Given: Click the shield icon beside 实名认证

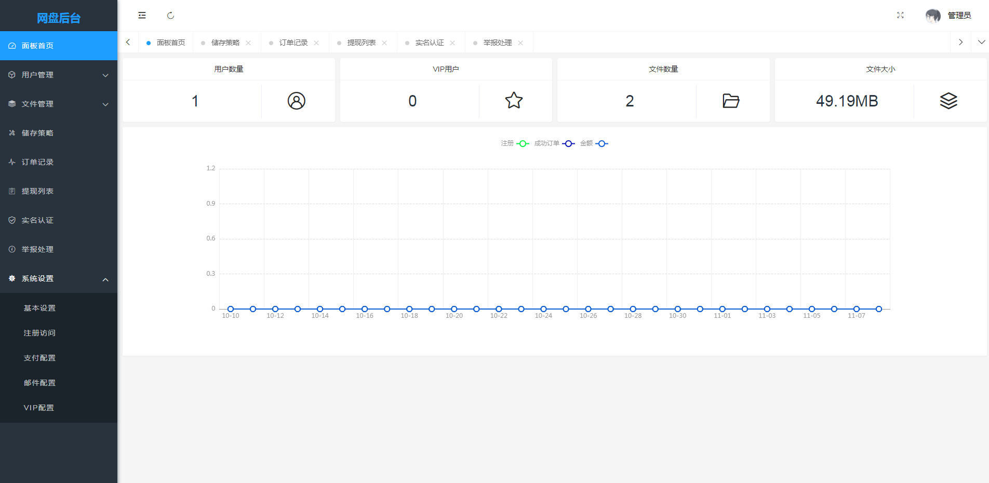Looking at the screenshot, I should coord(12,220).
